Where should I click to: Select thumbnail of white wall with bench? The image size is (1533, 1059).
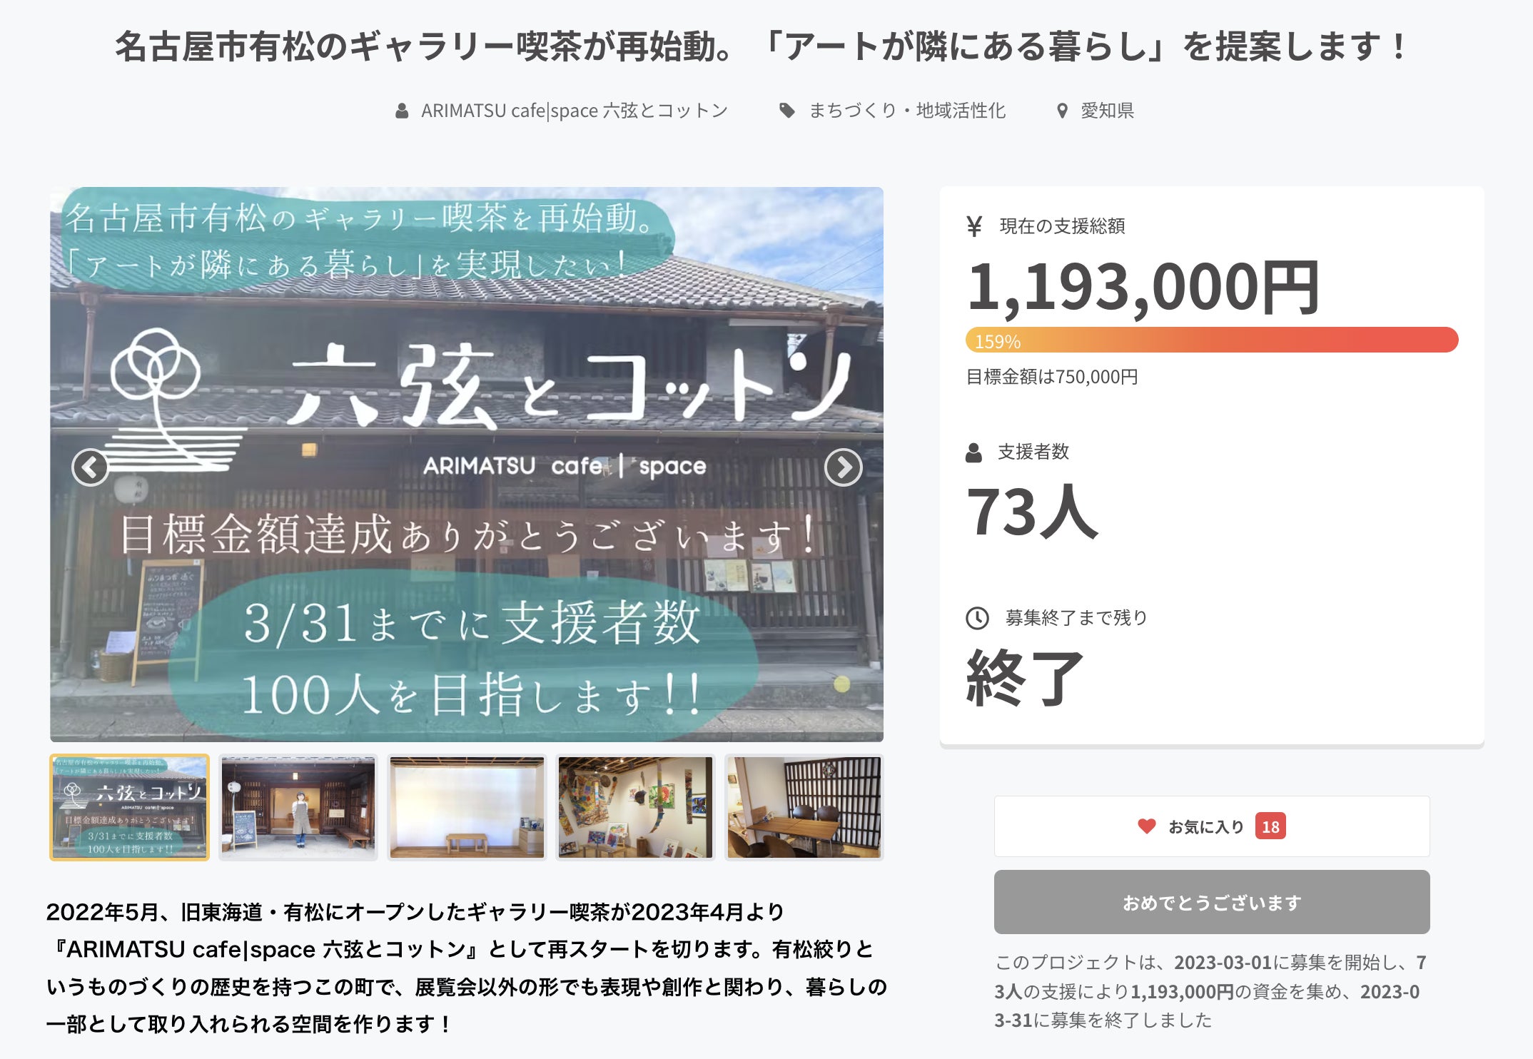tap(467, 807)
